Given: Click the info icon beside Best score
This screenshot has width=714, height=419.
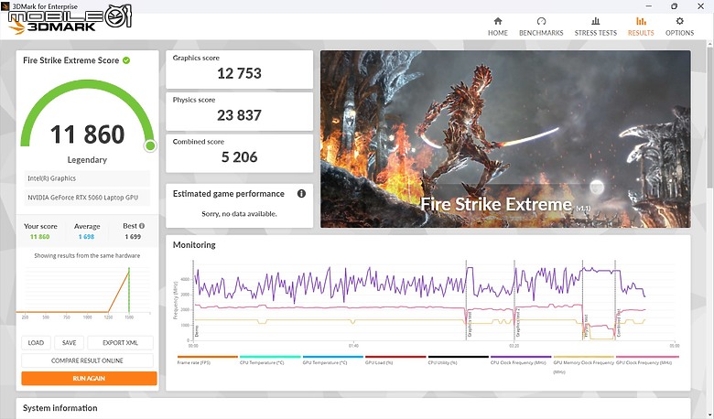Looking at the screenshot, I should click(x=142, y=226).
